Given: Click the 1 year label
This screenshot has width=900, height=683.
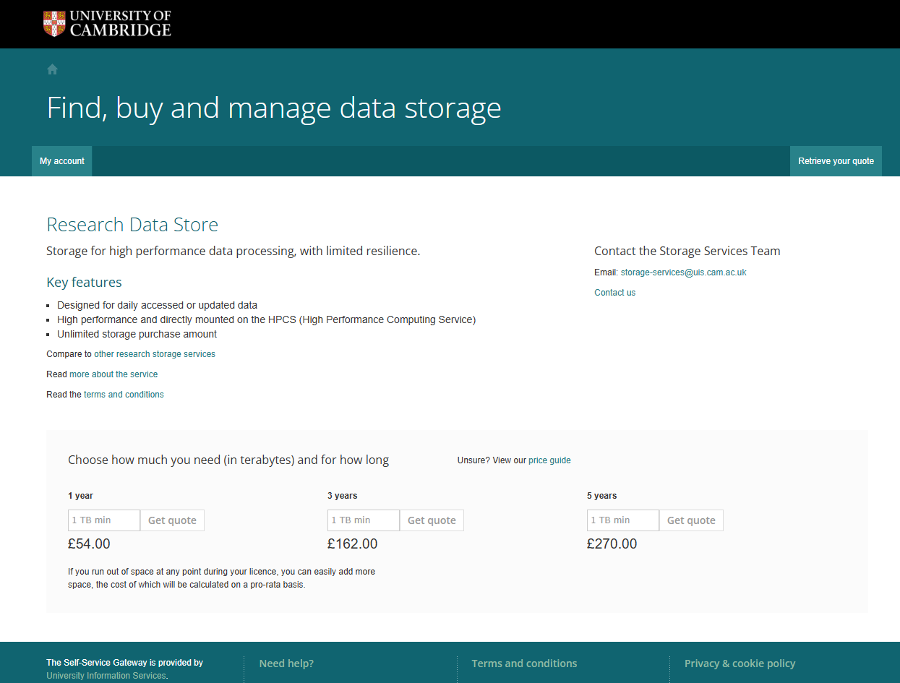Looking at the screenshot, I should click(x=80, y=496).
